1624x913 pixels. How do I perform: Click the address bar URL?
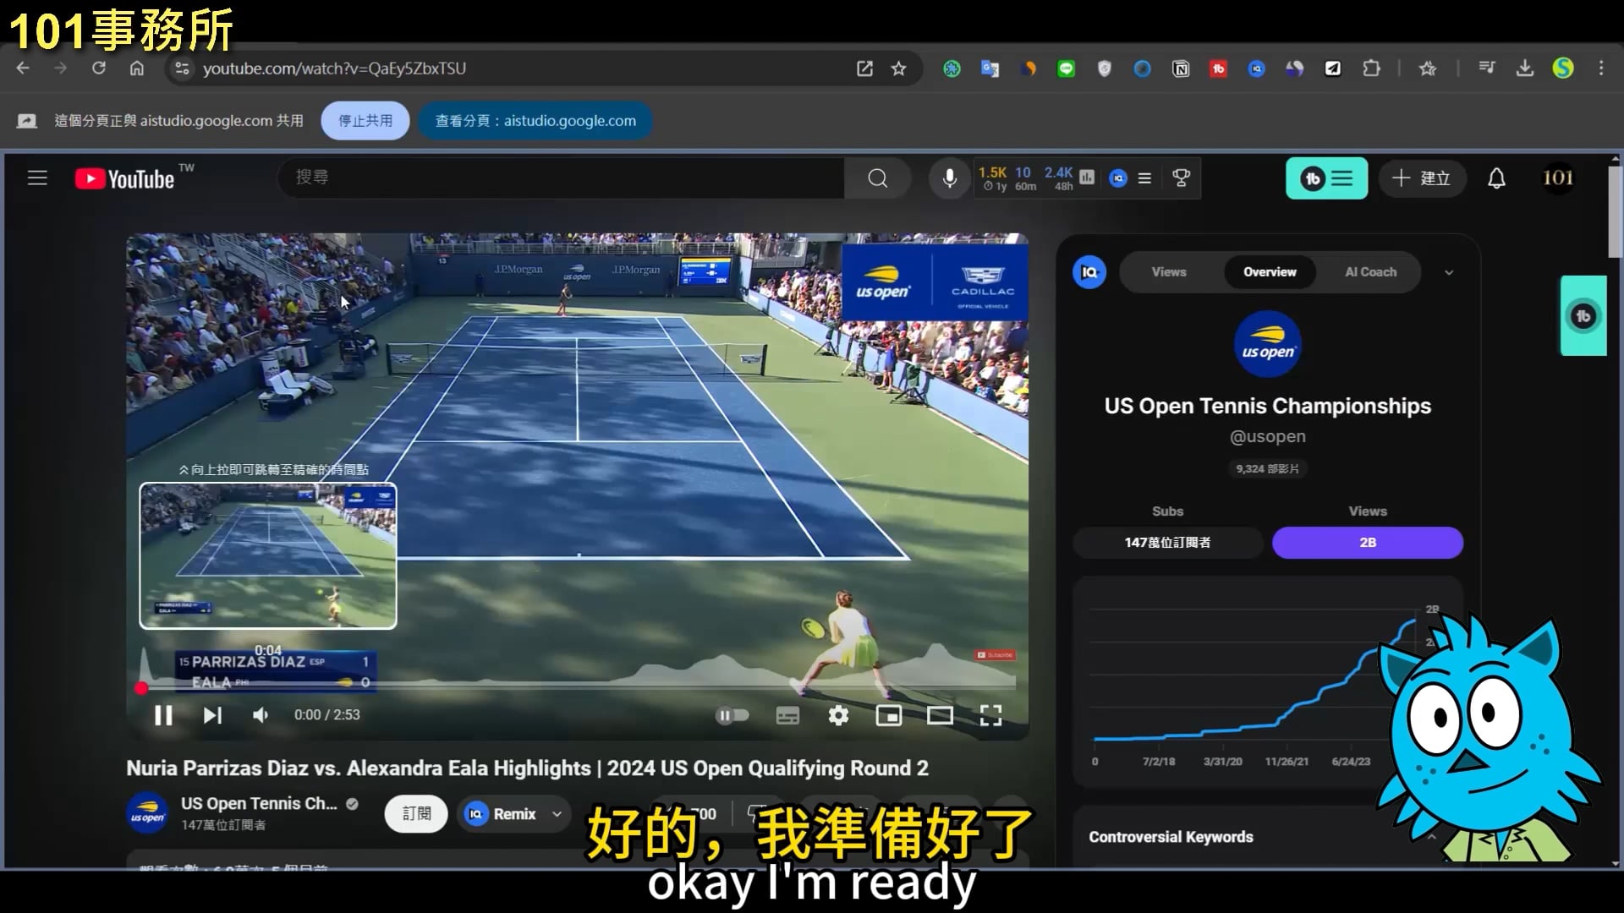click(334, 68)
